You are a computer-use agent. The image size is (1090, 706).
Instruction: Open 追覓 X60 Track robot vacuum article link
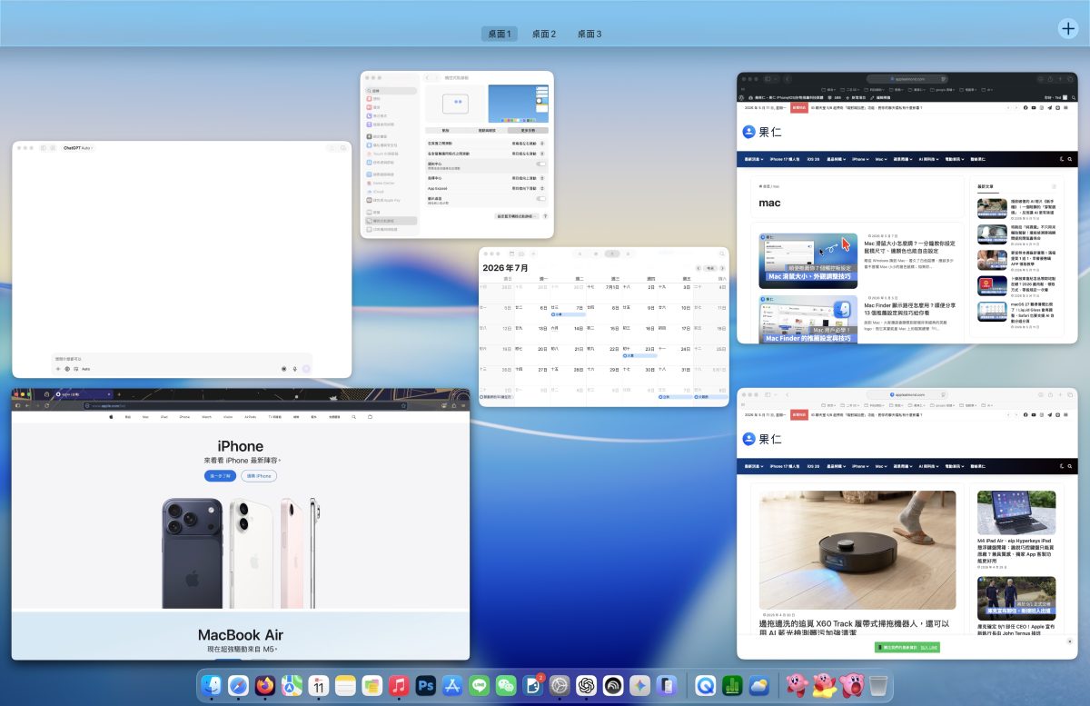coord(854,630)
